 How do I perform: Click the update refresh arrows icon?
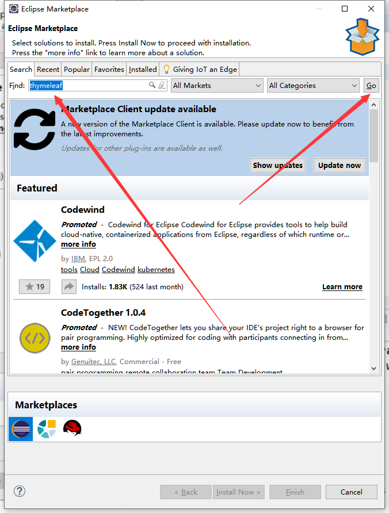[x=35, y=129]
